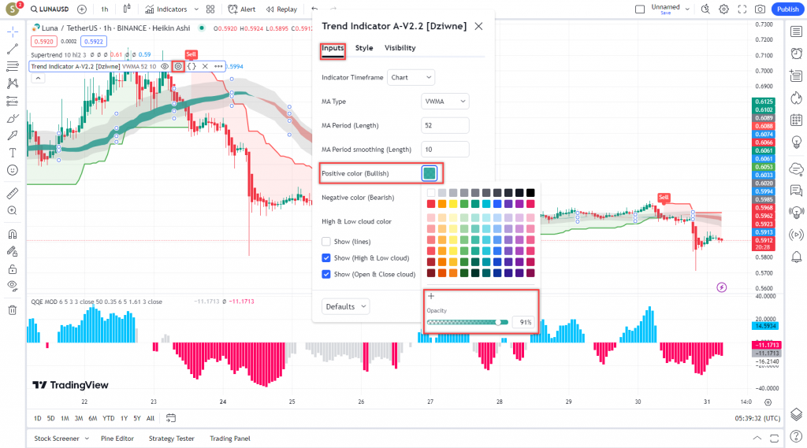
Task: Open the help question mark icon
Action: pos(796,436)
